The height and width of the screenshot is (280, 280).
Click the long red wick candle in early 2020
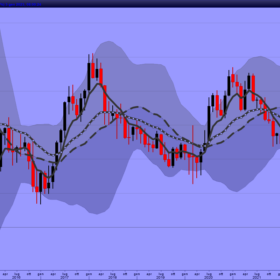(193, 154)
